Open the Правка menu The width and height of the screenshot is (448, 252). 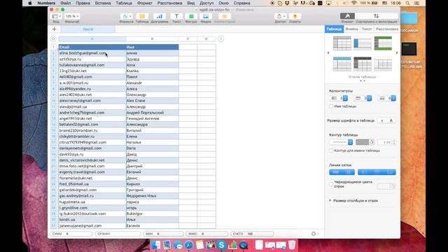point(83,3)
